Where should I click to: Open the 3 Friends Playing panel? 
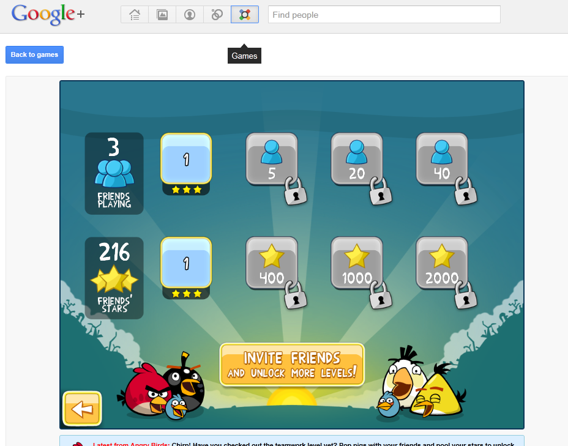(114, 173)
